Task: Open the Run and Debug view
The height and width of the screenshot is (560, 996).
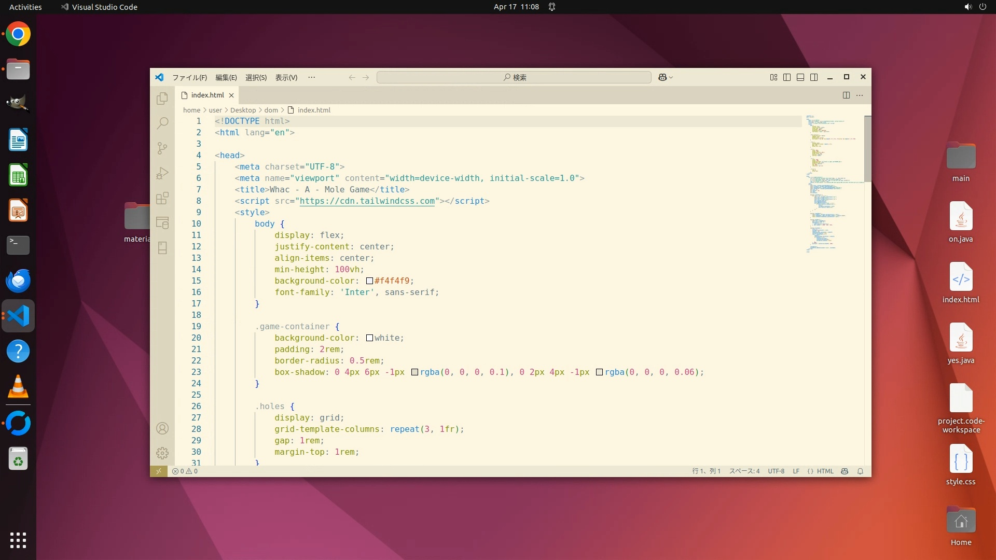Action: [x=162, y=173]
